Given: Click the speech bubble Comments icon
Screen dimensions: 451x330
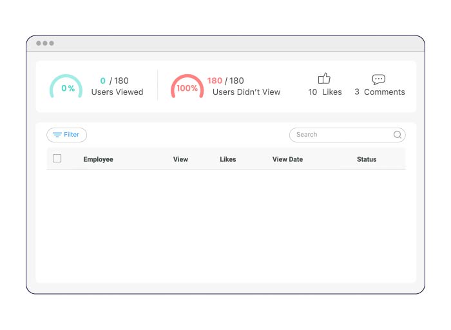Looking at the screenshot, I should [x=379, y=79].
